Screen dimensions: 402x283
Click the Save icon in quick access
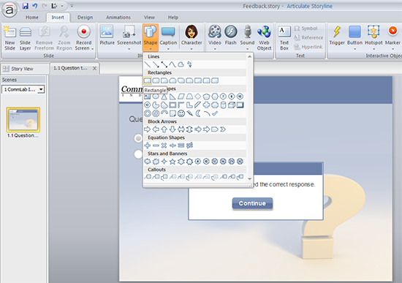[25, 6]
